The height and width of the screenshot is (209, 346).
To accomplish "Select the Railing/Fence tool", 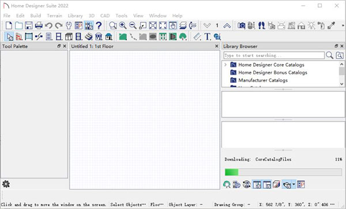I will (x=29, y=36).
